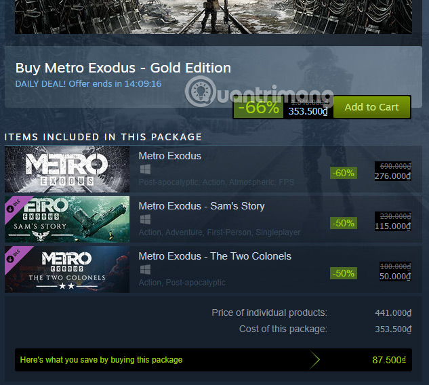Select the Sam's Story cover thumbnail
The image size is (429, 385).
tap(67, 219)
